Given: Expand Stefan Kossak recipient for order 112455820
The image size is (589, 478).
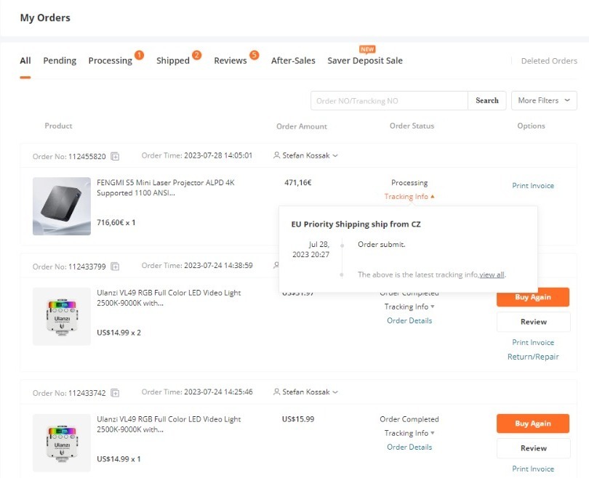Looking at the screenshot, I should 305,155.
